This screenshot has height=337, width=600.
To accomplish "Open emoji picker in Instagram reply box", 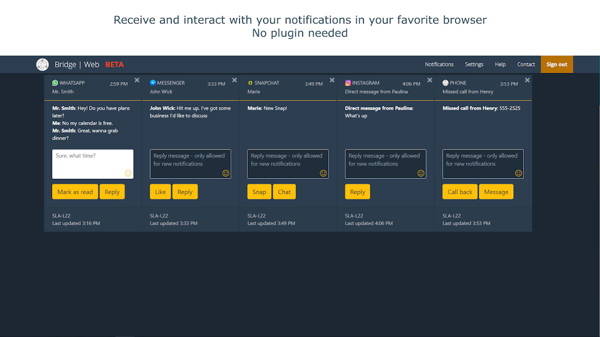I will tap(421, 173).
